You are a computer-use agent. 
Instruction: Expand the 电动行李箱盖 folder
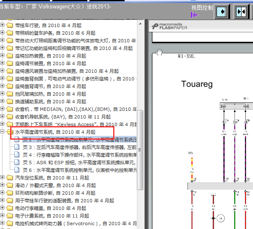(x=2, y=208)
